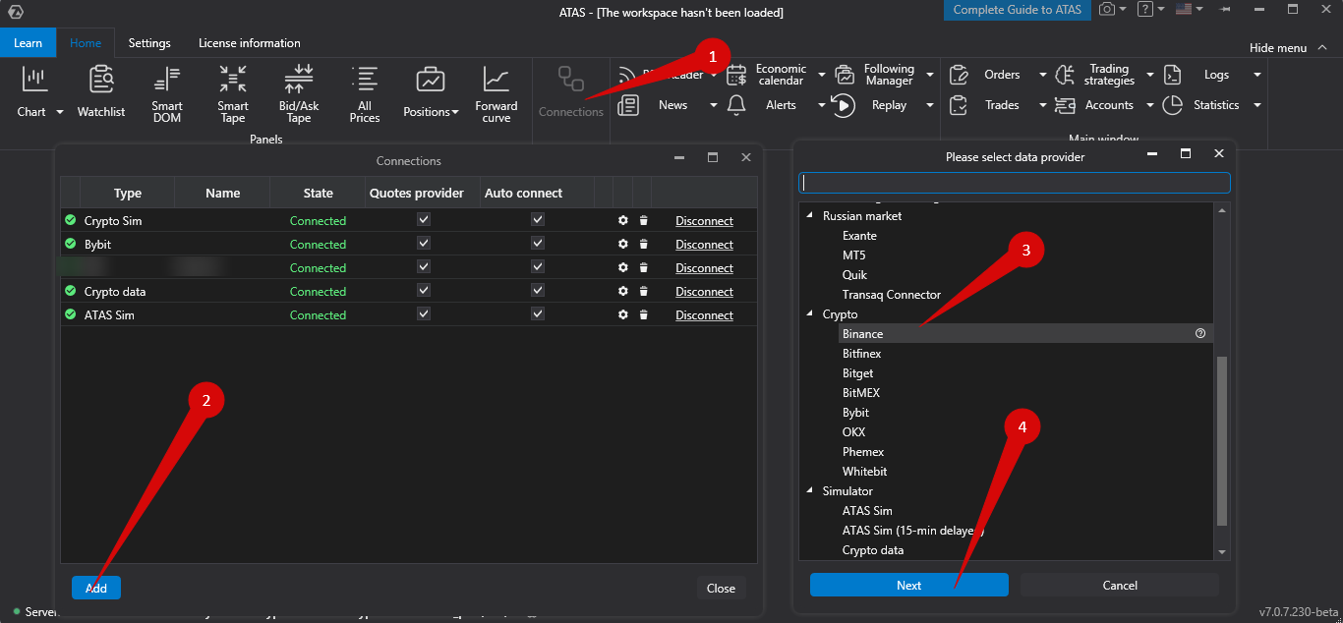This screenshot has width=1343, height=623.
Task: Open the Positions dropdown arrow
Action: pyautogui.click(x=455, y=112)
